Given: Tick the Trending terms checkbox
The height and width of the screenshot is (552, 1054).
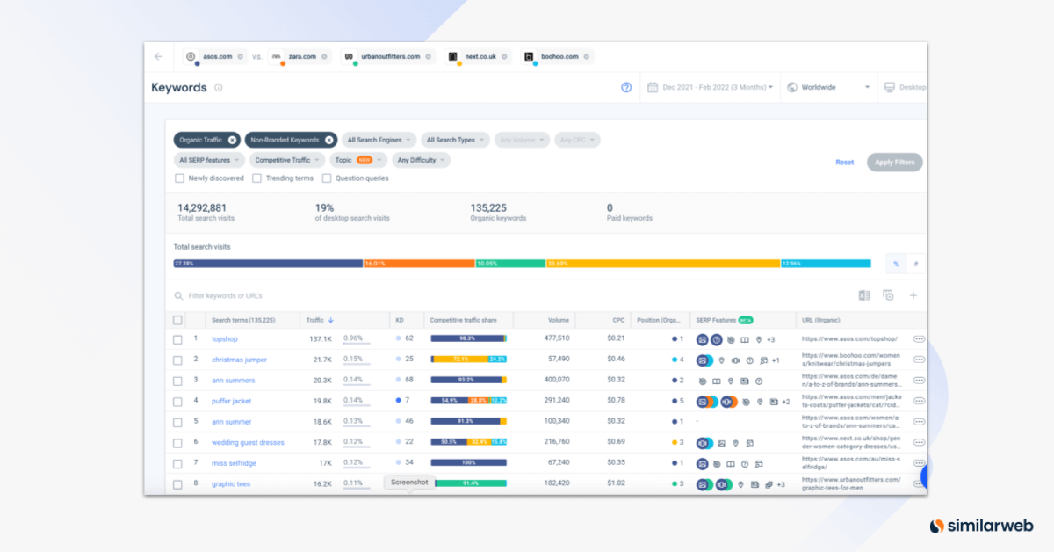Looking at the screenshot, I should (x=256, y=178).
